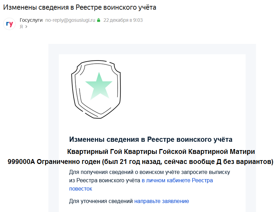274x212 pixels.
Task: Open the направьте заявление link
Action: point(162,201)
